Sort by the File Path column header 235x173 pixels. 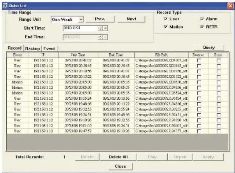pyautogui.click(x=161, y=55)
